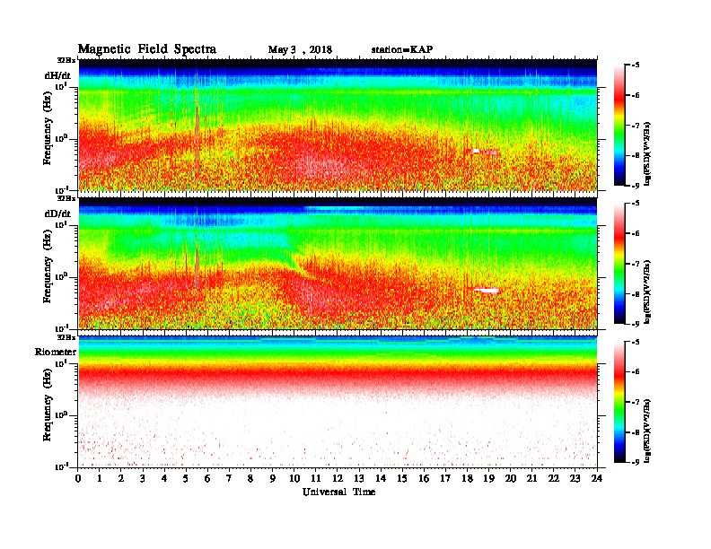Click the Riometer spectrogram panel
Image resolution: width=711 pixels, height=549 pixels.
338,402
